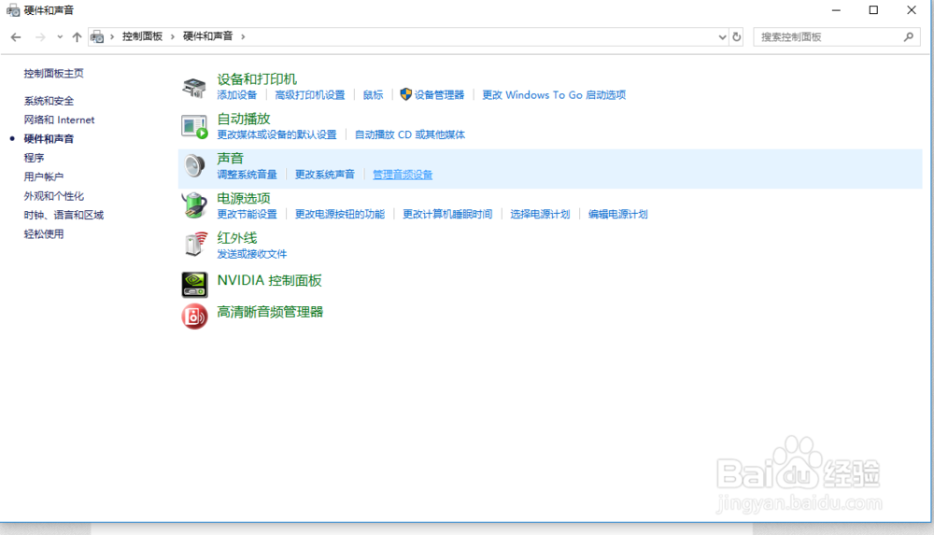This screenshot has width=934, height=535.
Task: Select 时钟、语言和区域 in the sidebar
Action: click(x=64, y=215)
